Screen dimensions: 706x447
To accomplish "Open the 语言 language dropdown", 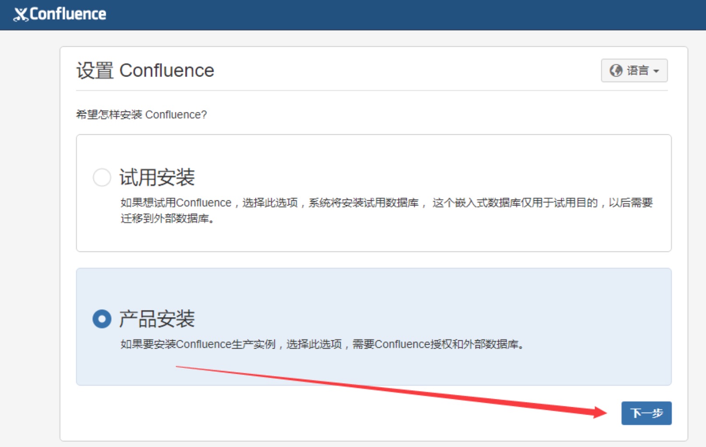I will [634, 70].
